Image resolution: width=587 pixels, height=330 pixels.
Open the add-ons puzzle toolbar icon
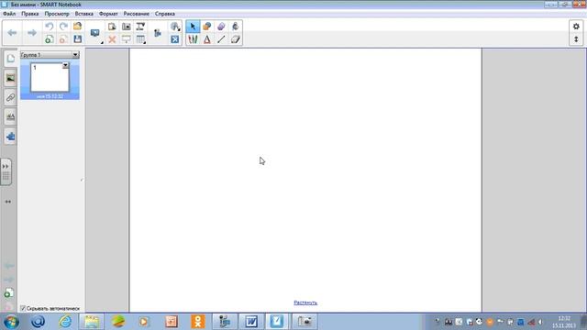click(x=158, y=33)
